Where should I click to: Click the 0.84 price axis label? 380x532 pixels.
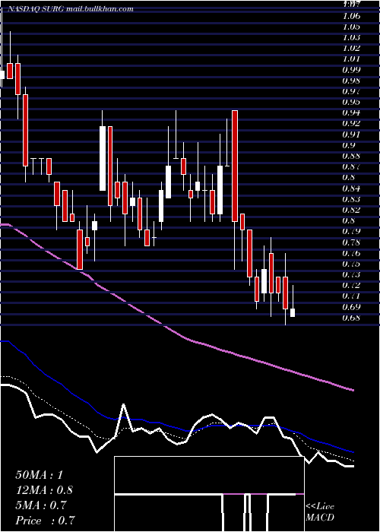pos(353,188)
